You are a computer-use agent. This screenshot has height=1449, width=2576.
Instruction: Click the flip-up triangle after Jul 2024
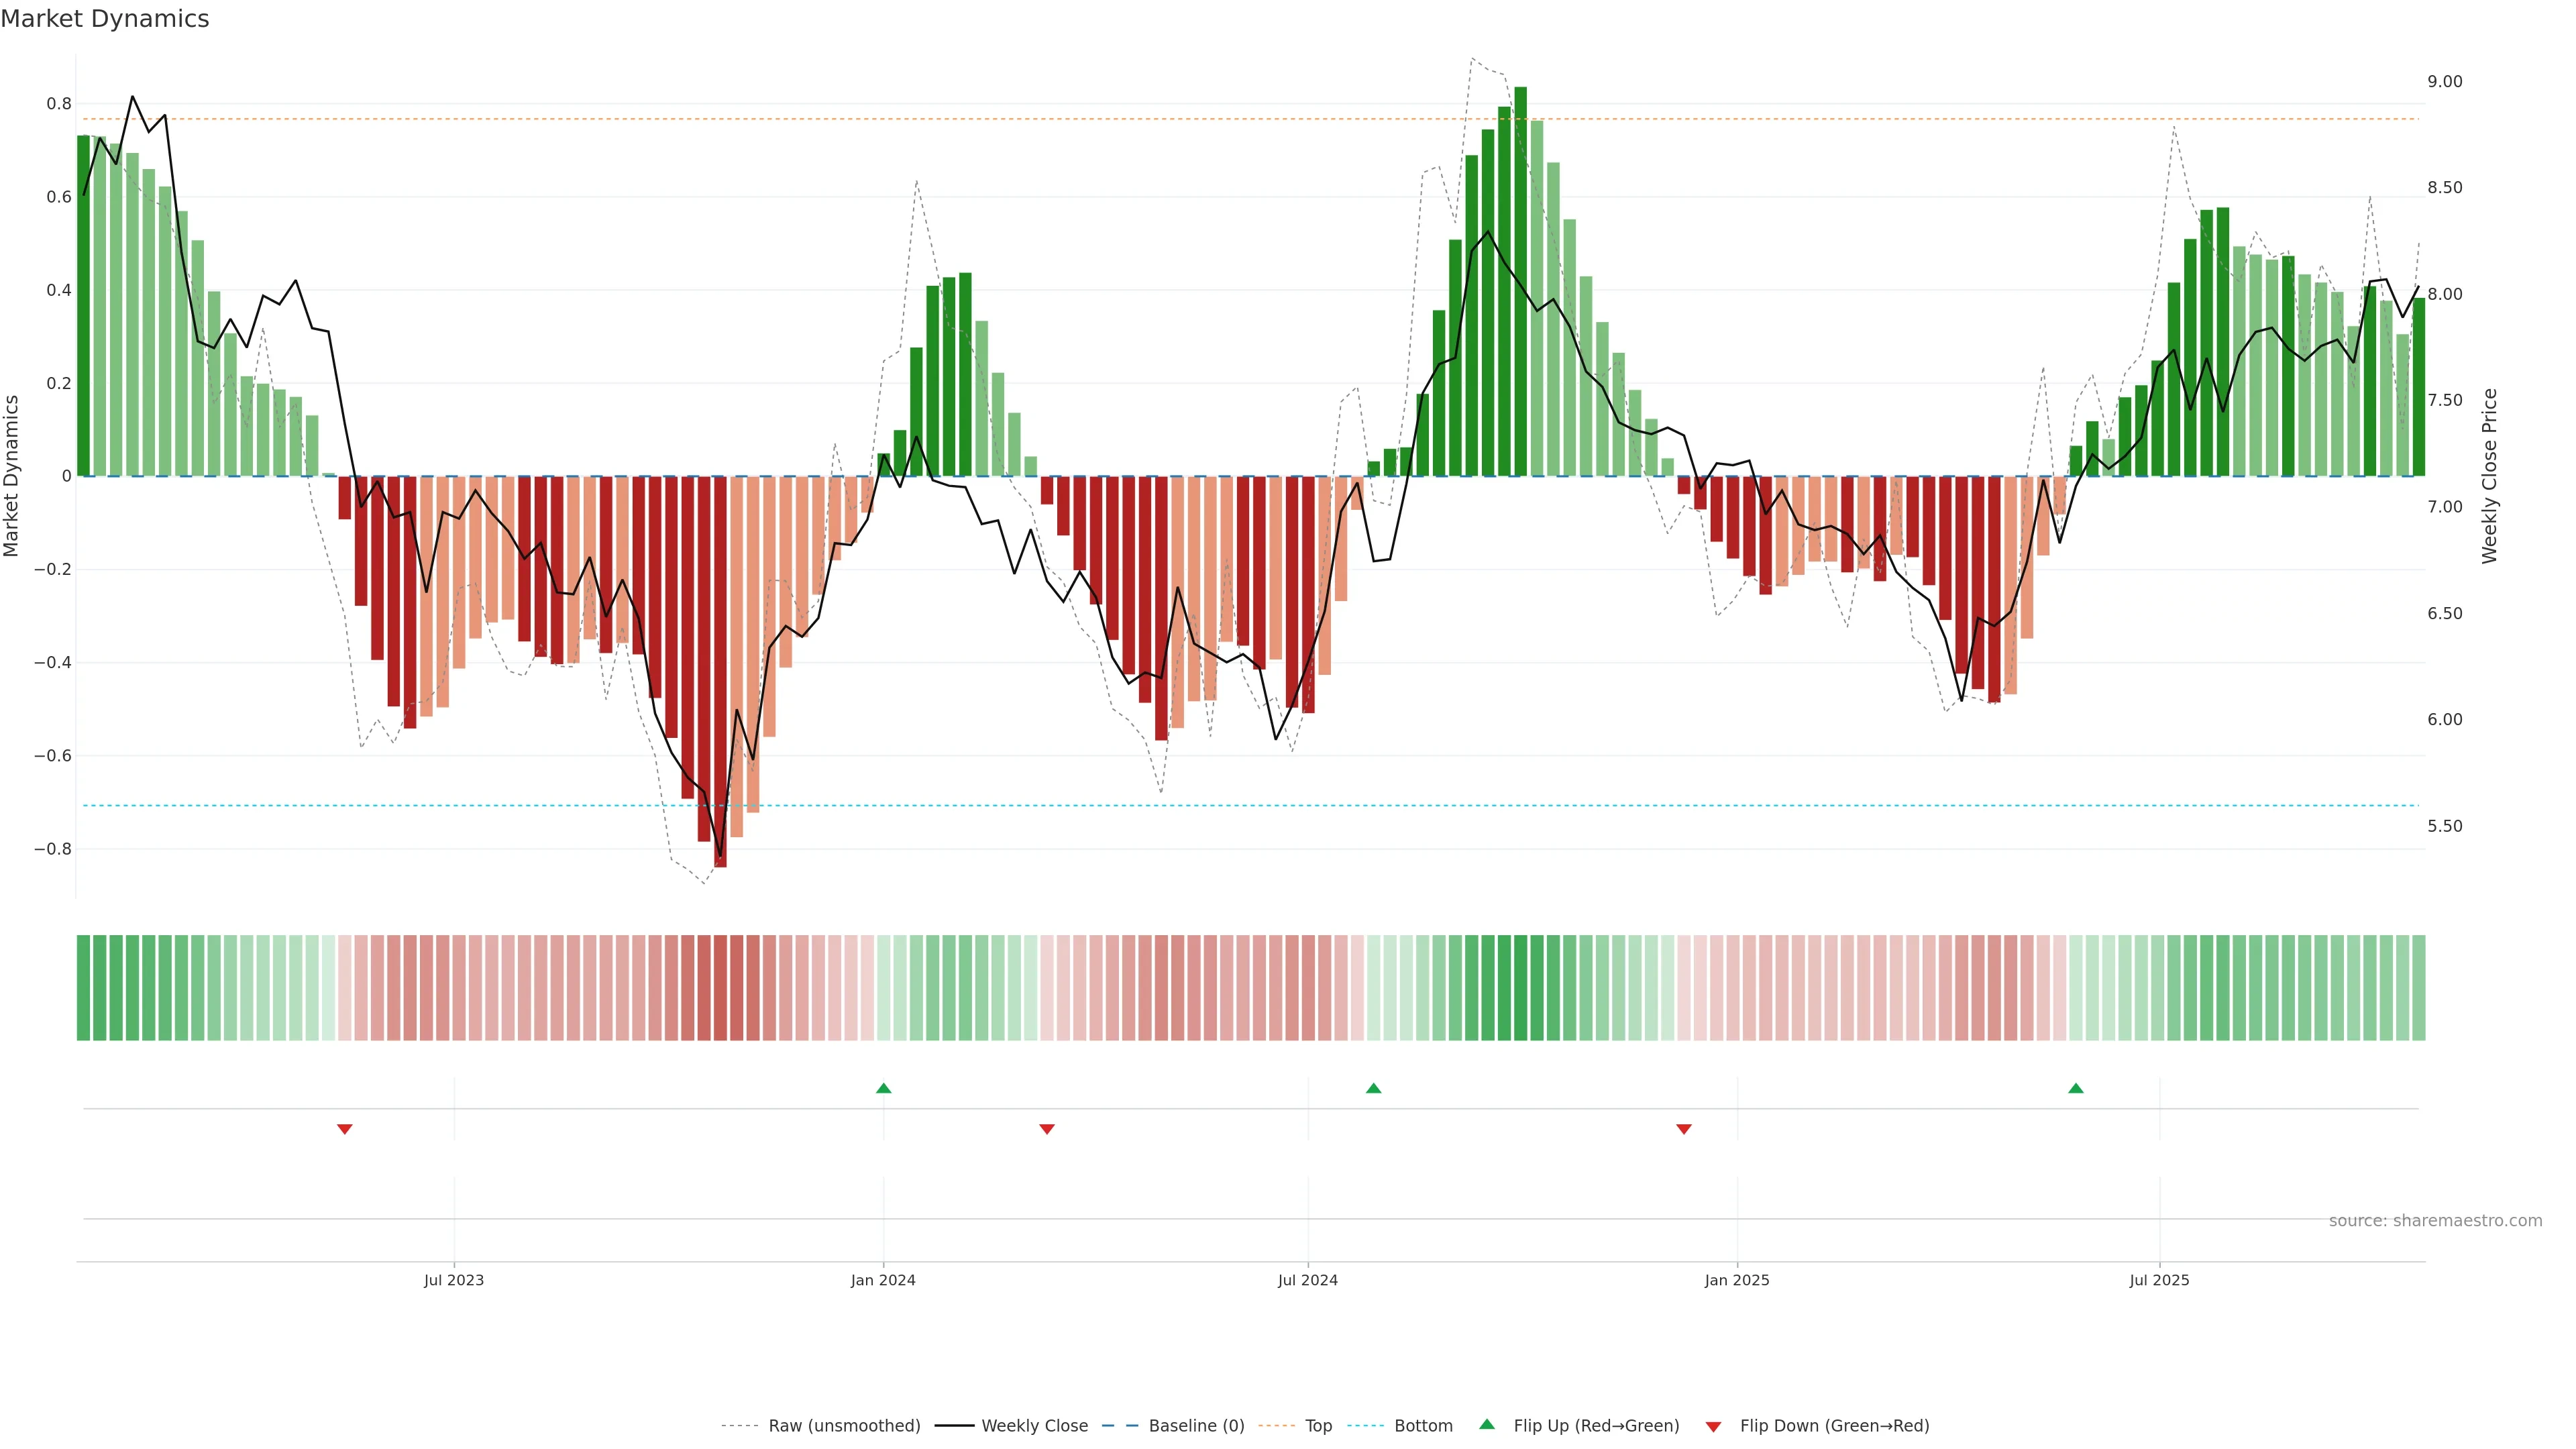[1373, 1088]
